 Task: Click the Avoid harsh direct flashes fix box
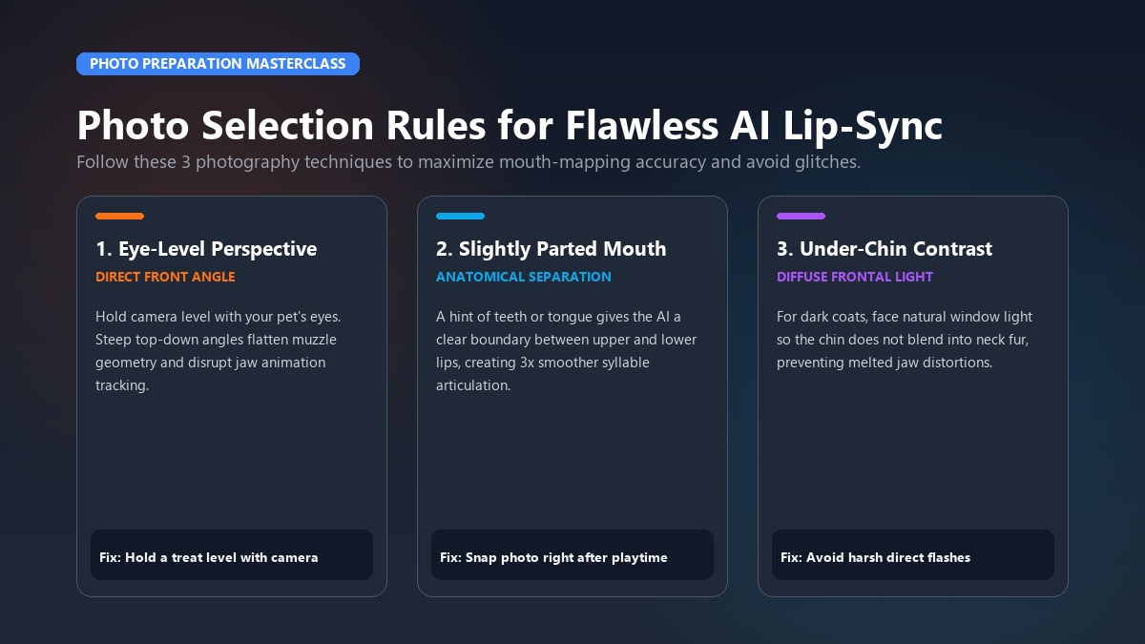click(x=913, y=555)
